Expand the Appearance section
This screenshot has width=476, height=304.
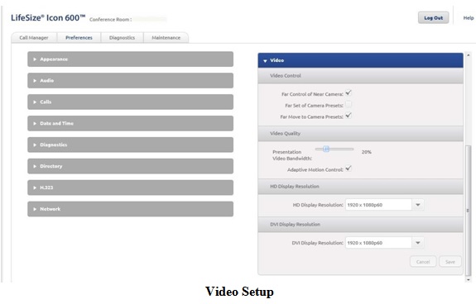pos(130,59)
